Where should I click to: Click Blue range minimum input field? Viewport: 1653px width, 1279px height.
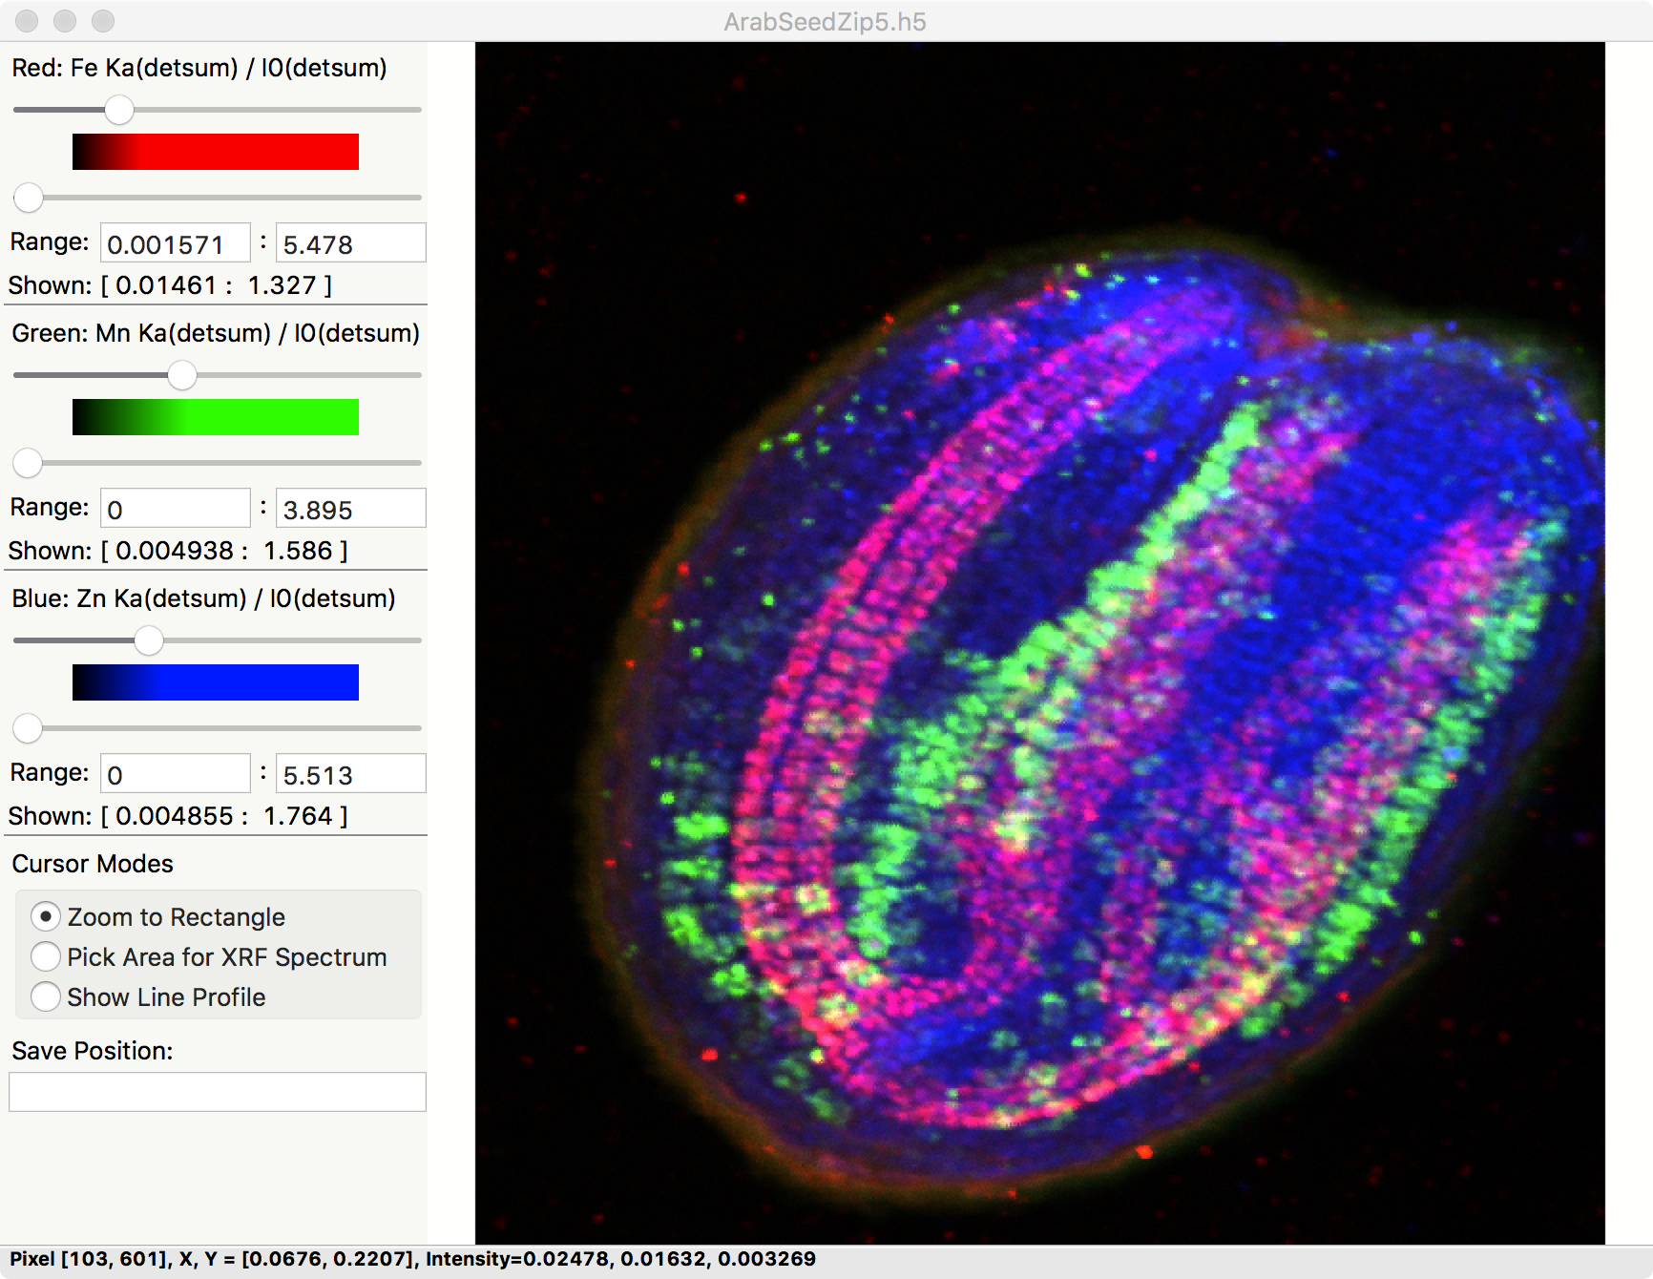pyautogui.click(x=176, y=774)
